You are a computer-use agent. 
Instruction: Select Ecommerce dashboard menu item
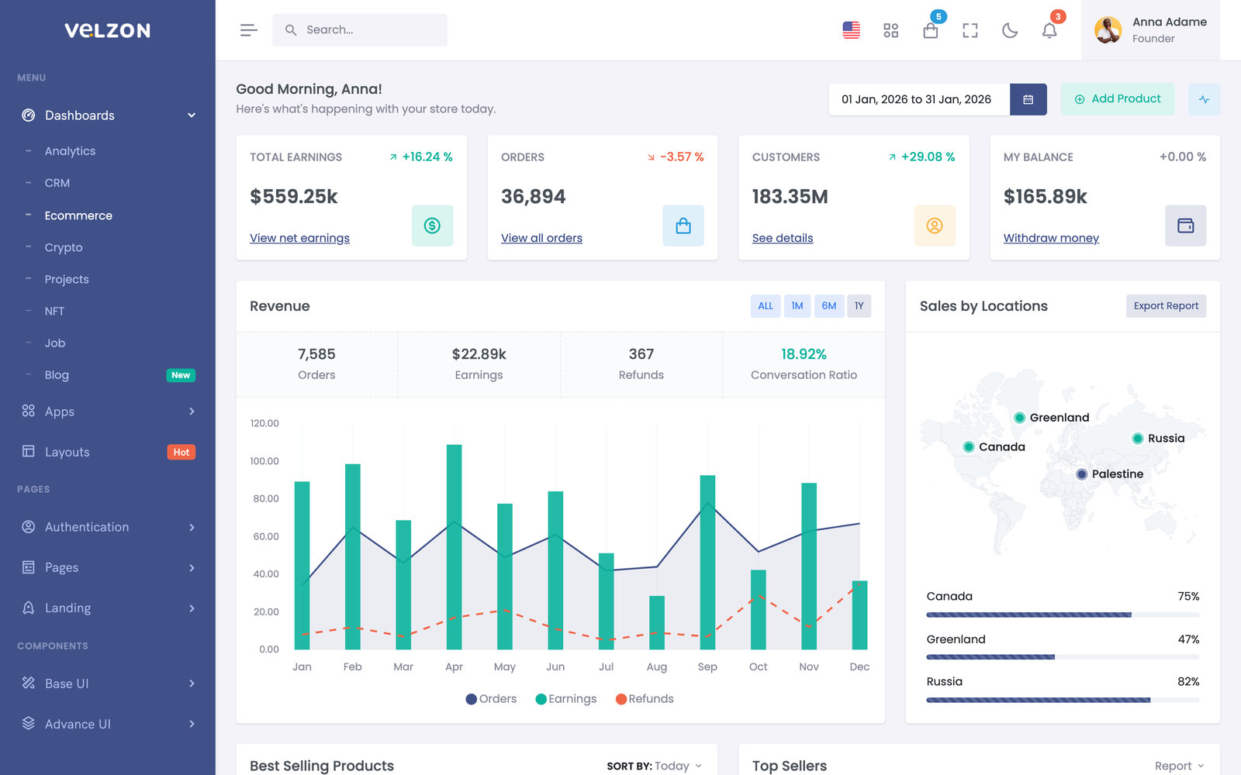(78, 215)
